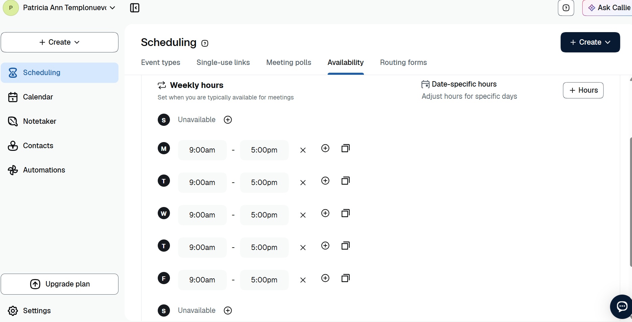Open the chat support bubble
The image size is (632, 322).
[x=622, y=307]
